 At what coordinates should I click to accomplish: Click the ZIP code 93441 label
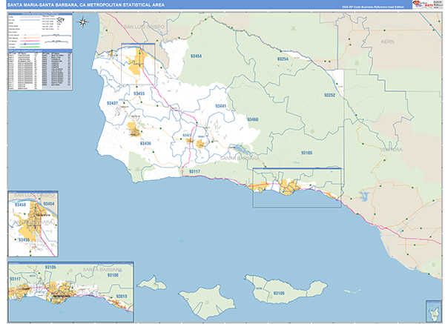tap(221, 107)
